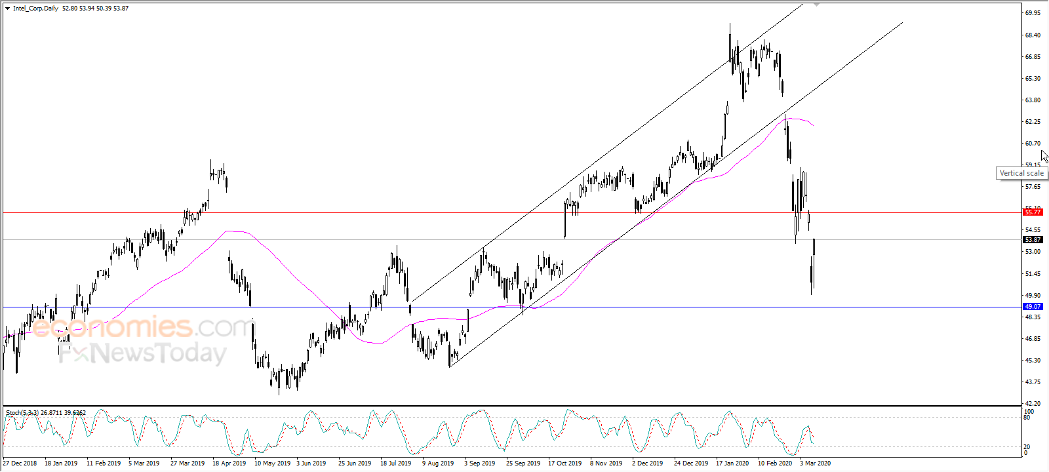This screenshot has width=1049, height=472.
Task: Click the black 53.87 current price tag
Action: point(1033,240)
